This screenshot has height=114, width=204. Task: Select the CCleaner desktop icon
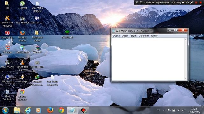coord(7,49)
